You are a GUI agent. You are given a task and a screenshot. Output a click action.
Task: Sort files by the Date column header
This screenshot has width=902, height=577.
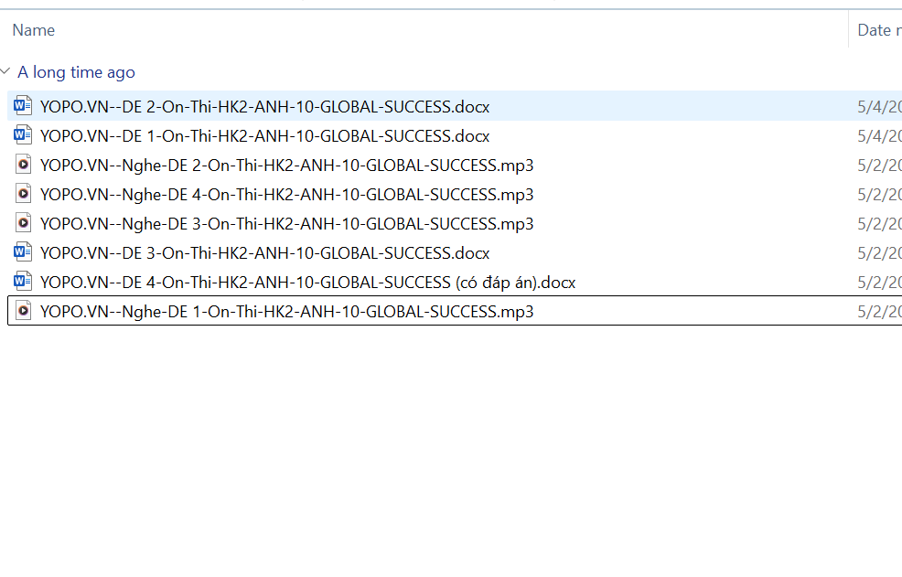874,30
